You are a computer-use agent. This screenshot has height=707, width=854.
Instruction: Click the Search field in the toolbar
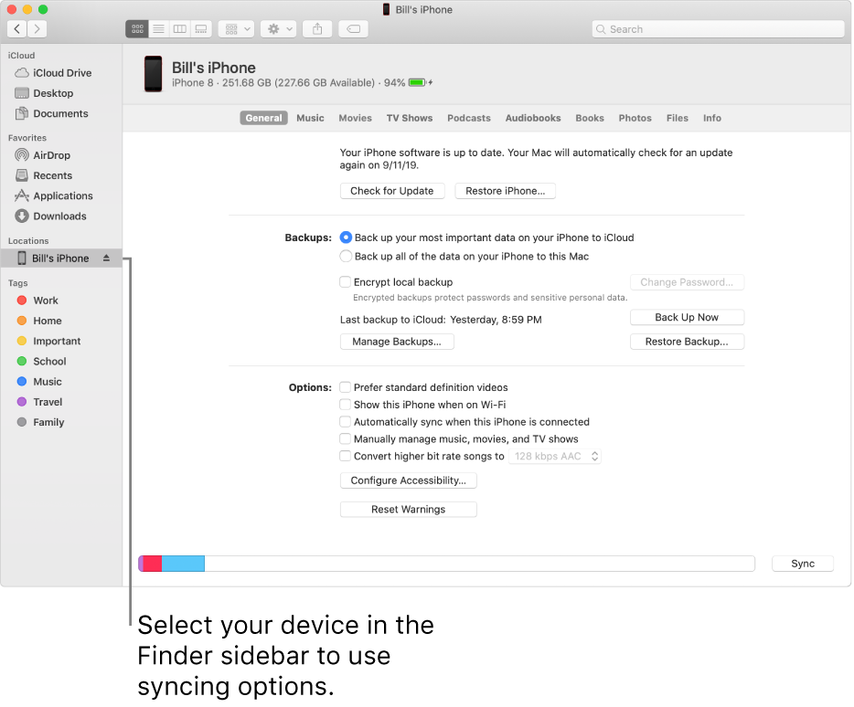717,28
